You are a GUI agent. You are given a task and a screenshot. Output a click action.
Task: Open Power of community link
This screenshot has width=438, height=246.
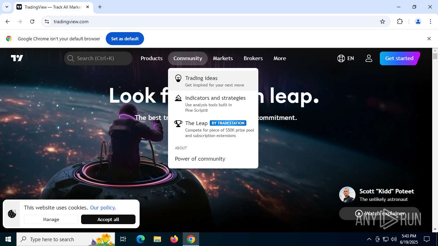click(x=200, y=159)
